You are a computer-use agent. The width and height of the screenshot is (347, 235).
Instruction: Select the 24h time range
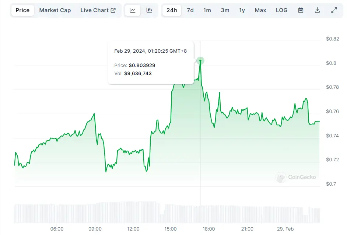pyautogui.click(x=172, y=10)
